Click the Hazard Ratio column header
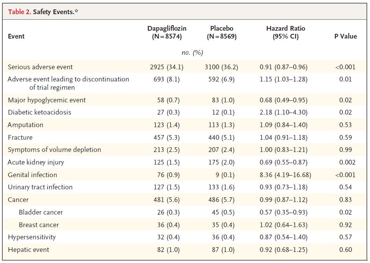The image size is (370, 263). tap(285, 32)
